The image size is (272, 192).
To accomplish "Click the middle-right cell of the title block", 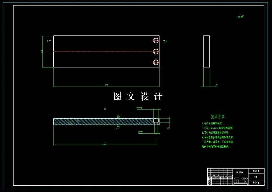I will coord(256,177).
